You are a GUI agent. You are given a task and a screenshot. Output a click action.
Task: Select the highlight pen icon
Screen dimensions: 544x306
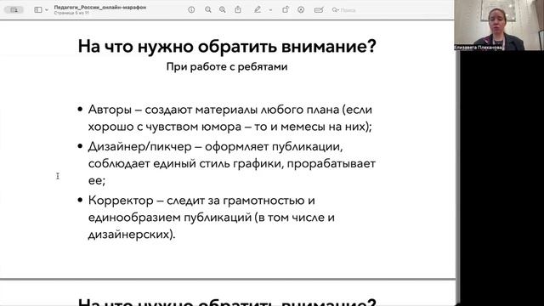[258, 9]
